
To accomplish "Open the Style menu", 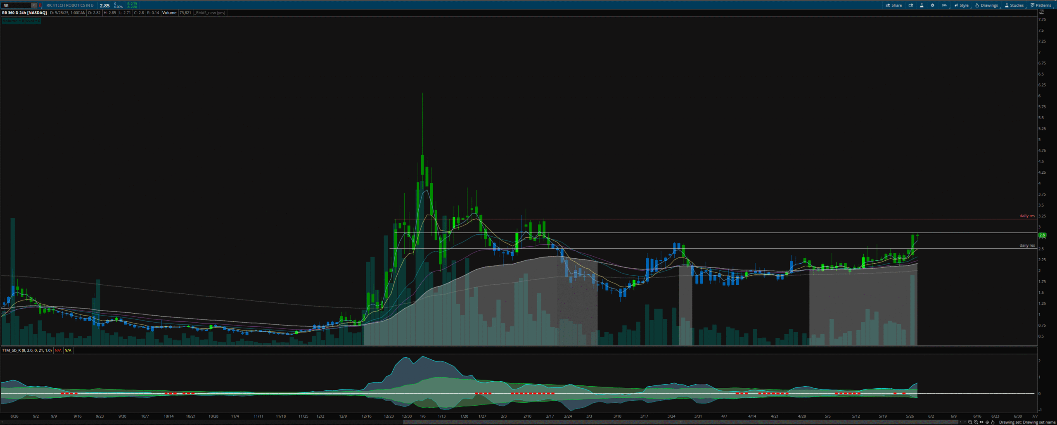I will point(962,5).
